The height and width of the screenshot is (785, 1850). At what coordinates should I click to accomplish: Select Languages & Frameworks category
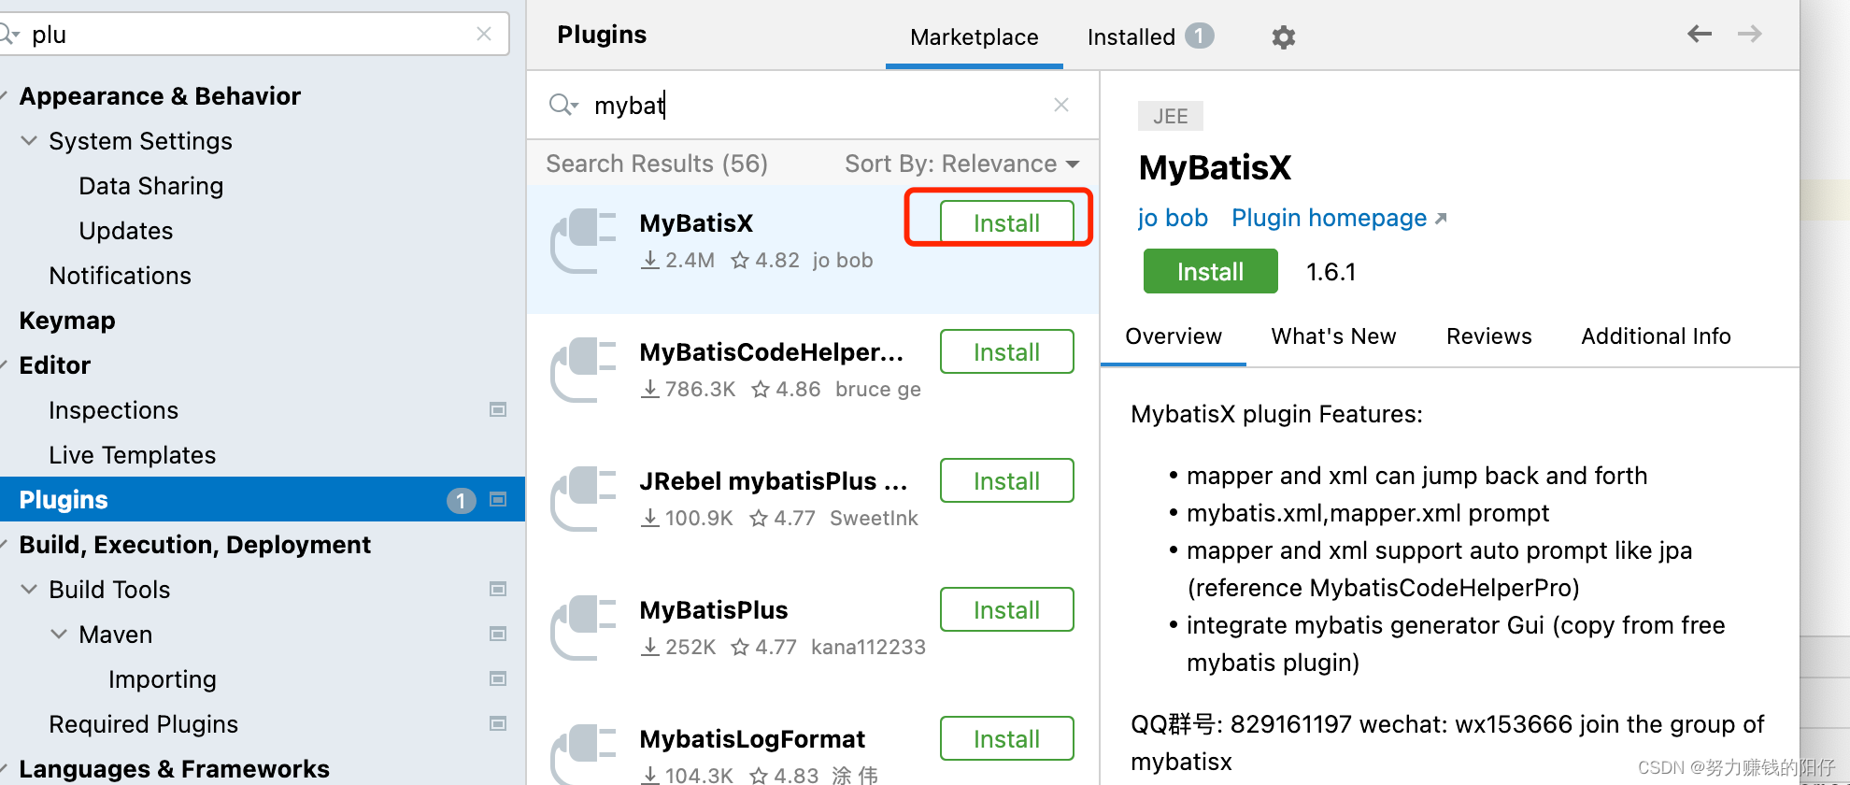174,769
